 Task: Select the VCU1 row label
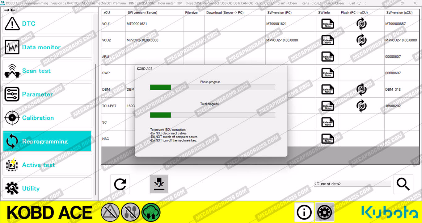(x=107, y=24)
